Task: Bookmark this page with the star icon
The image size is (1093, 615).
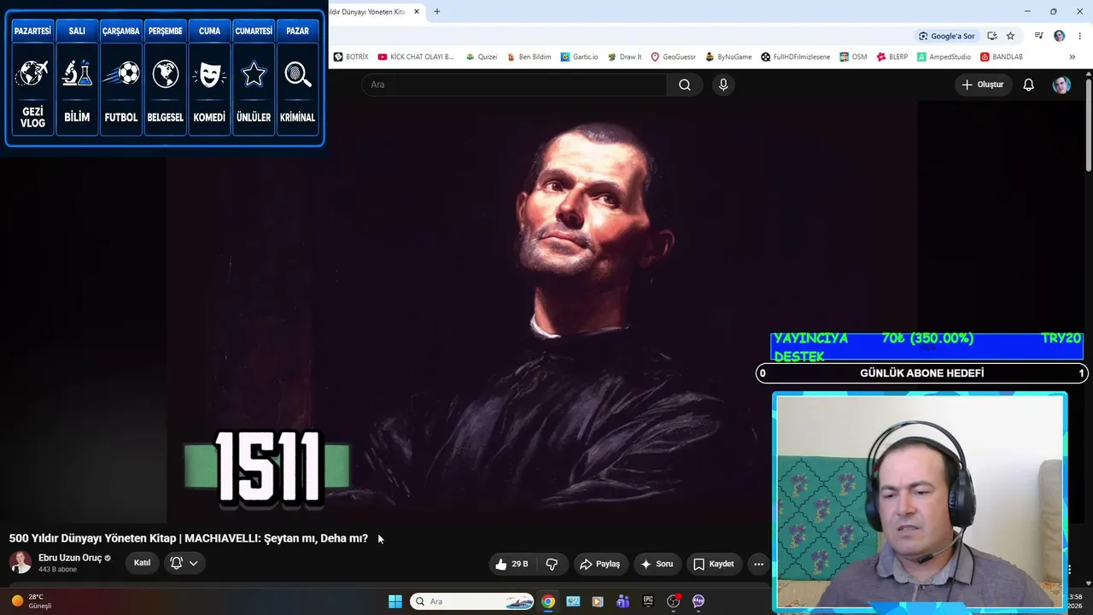Action: (x=1010, y=36)
